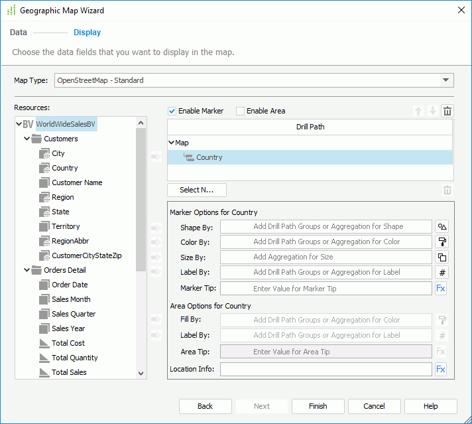Screen dimensions: 472x424
Task: Click the Help button
Action: (430, 406)
